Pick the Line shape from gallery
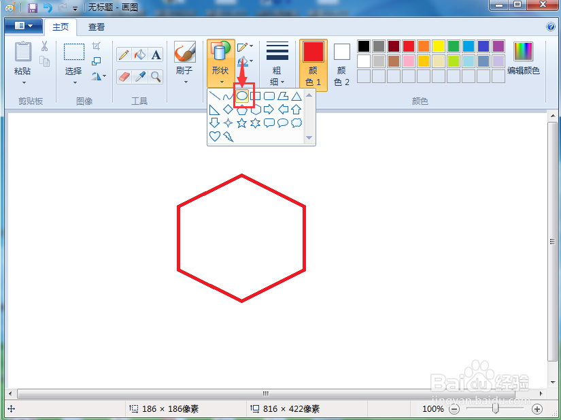The width and height of the screenshot is (561, 420). [x=214, y=96]
